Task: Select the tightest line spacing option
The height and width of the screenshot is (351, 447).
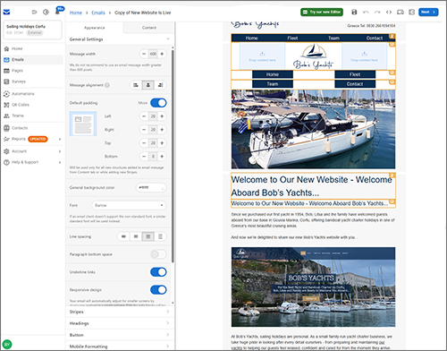Action: (123, 236)
